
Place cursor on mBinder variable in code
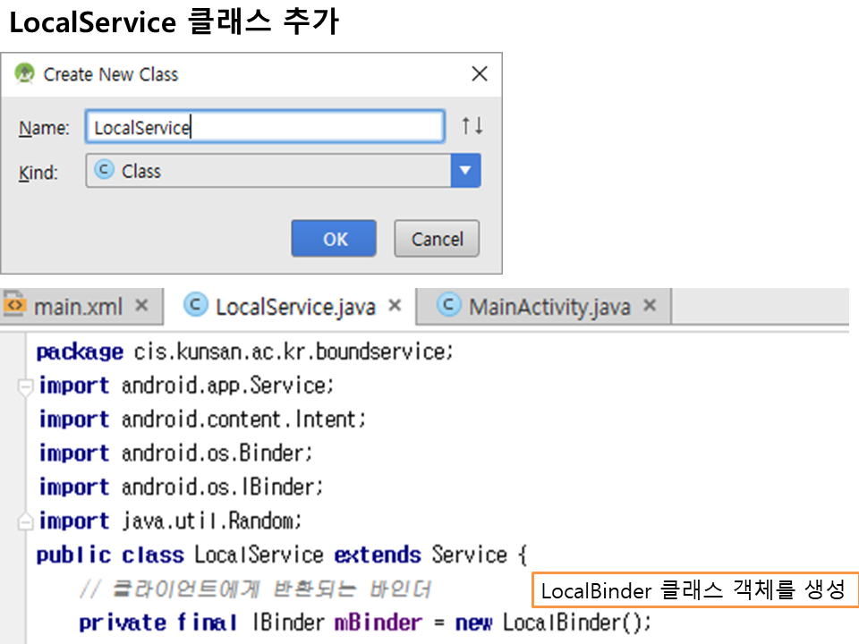tap(378, 623)
